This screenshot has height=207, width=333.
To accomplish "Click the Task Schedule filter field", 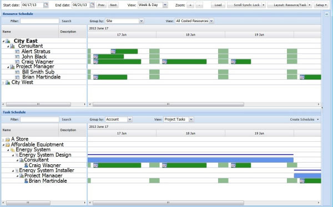I will [39, 120].
